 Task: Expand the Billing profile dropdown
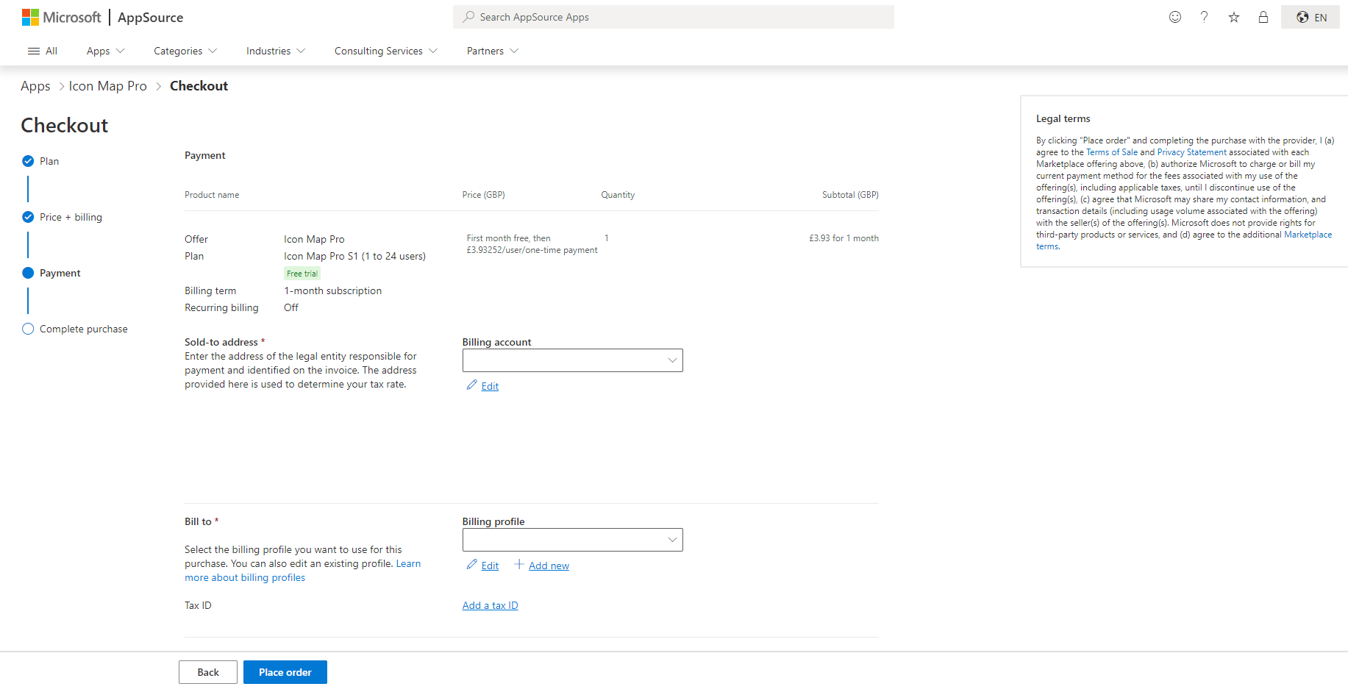(x=572, y=540)
